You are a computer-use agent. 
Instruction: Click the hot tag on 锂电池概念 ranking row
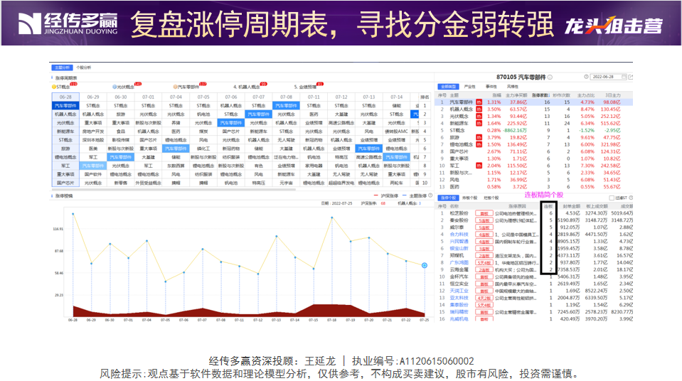click(479, 144)
